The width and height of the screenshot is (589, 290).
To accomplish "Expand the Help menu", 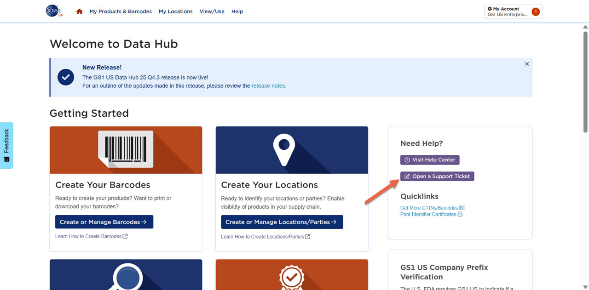I will (x=237, y=11).
